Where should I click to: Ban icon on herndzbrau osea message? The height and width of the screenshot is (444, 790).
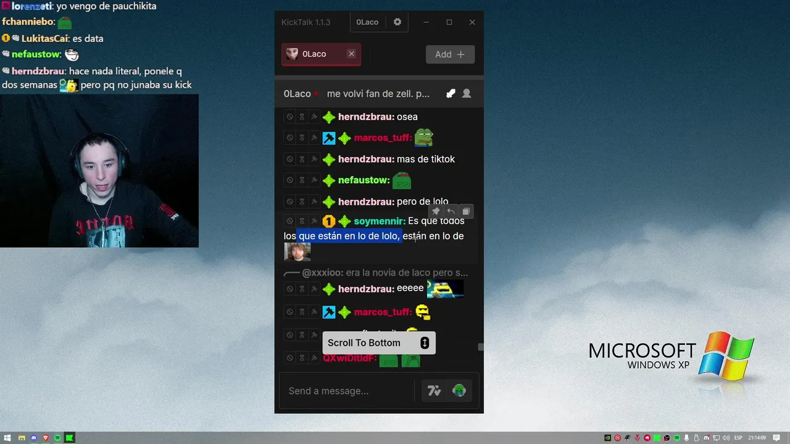tap(289, 117)
